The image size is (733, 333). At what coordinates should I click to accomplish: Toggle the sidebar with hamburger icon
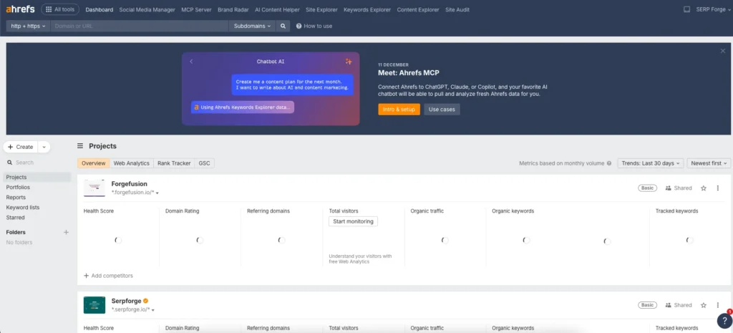click(x=80, y=146)
